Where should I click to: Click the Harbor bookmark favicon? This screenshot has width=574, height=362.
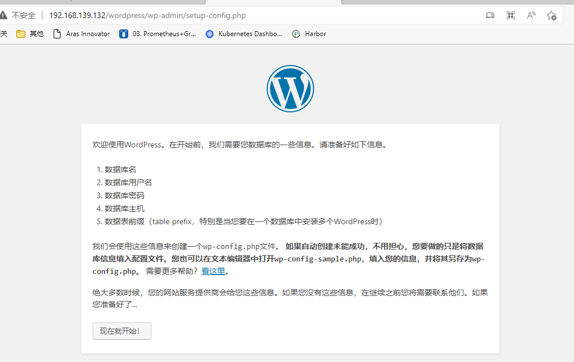pos(296,34)
